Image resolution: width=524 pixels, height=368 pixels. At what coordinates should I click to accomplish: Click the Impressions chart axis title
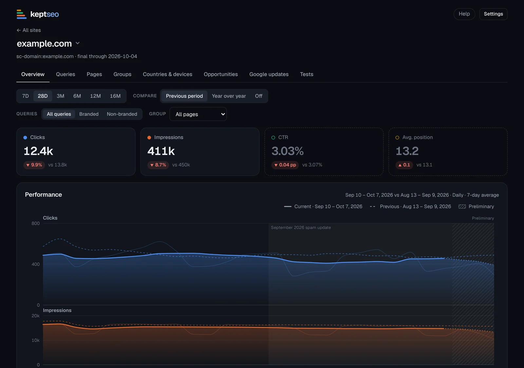57,310
